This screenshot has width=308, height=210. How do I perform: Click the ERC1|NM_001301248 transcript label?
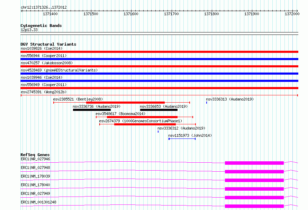pos(38,202)
